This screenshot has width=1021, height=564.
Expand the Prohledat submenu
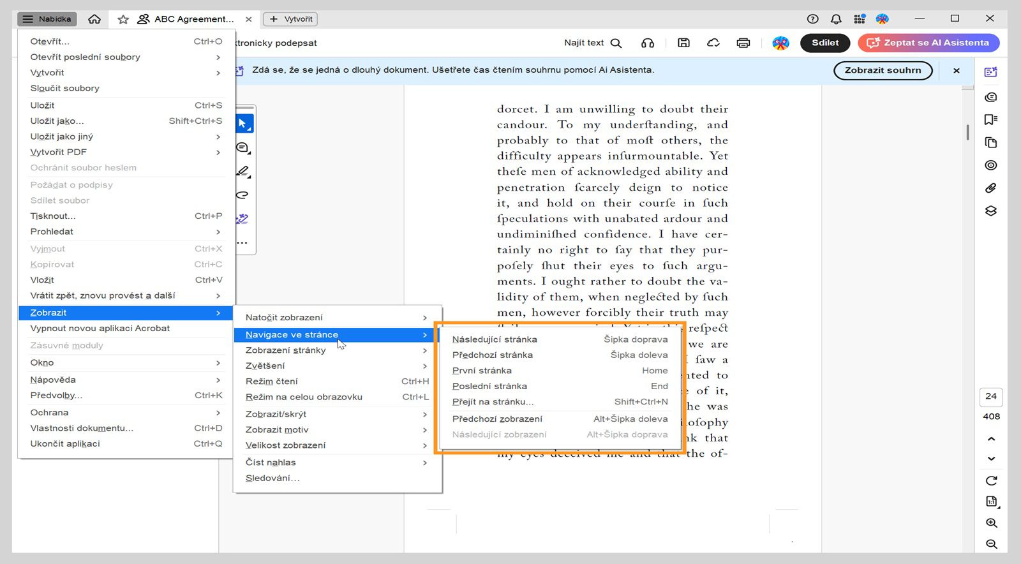click(x=126, y=232)
